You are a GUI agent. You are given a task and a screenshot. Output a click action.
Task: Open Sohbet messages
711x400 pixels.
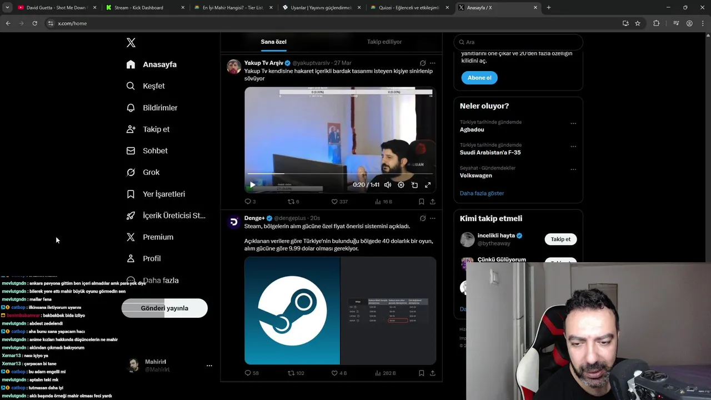pos(147,151)
